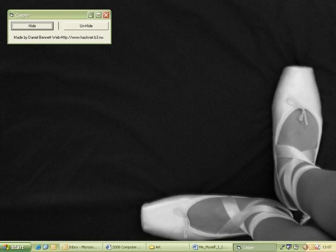Viewport: 336px width, 252px height.
Task: Click the second Quick Launch icon
Action: pos(46,247)
